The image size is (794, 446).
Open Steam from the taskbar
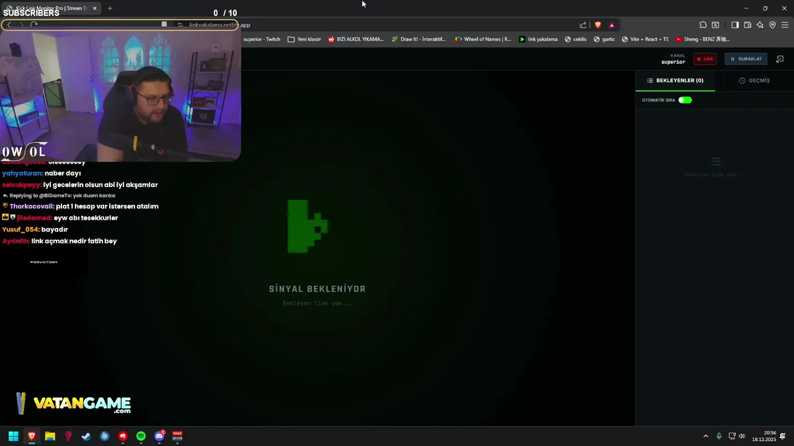86,436
